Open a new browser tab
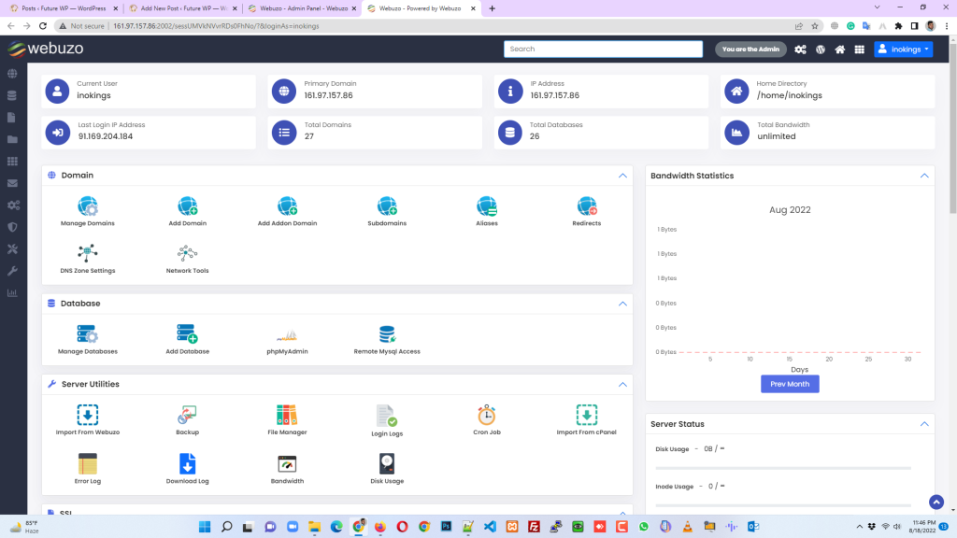The width and height of the screenshot is (957, 538). click(x=493, y=8)
